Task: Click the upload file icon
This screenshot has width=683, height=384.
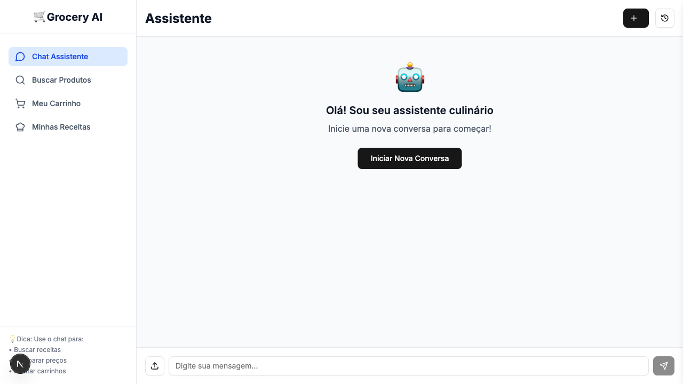Action: [x=155, y=366]
